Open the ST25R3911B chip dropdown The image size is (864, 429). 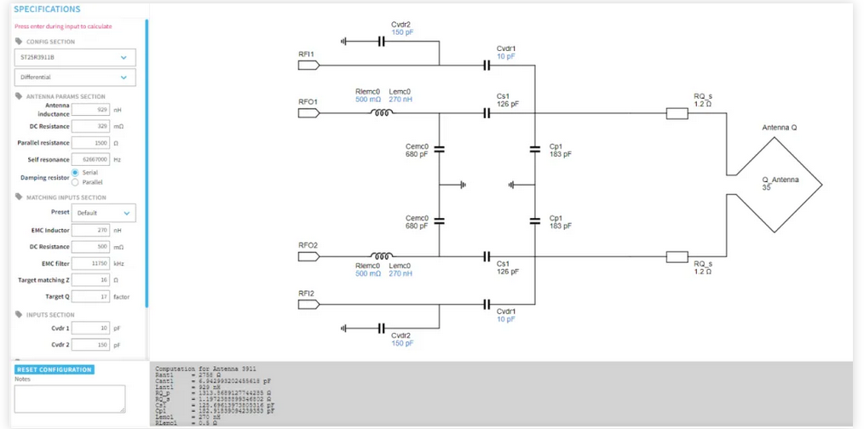[x=75, y=58]
